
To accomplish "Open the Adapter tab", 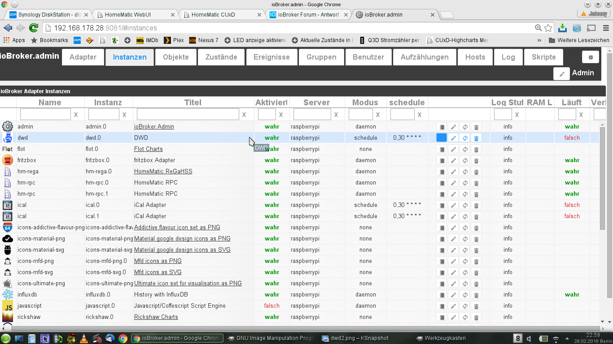I will pos(83,57).
